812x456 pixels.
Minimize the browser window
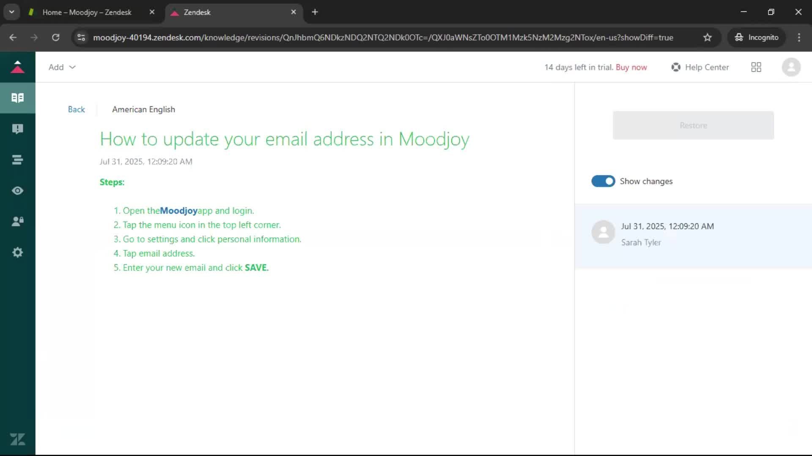[743, 12]
